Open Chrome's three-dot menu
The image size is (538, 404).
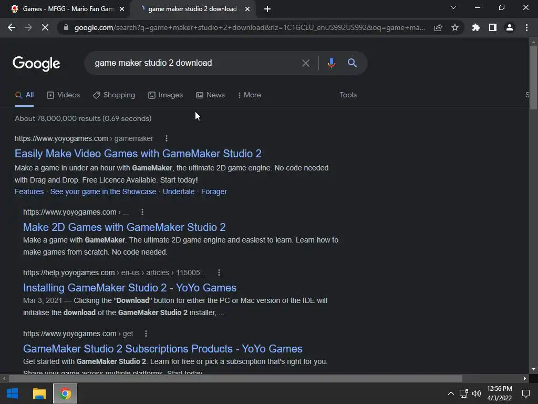coord(526,27)
